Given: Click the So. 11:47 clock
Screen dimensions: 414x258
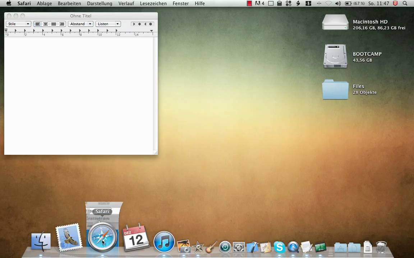Looking at the screenshot, I should pos(379,4).
